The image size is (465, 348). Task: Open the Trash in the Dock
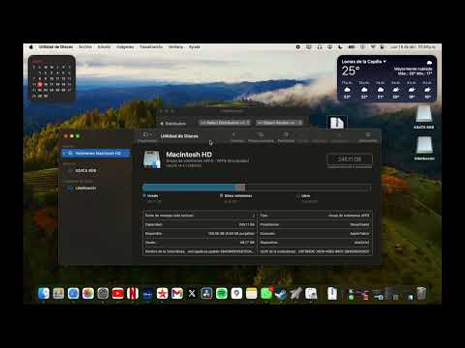[x=421, y=294]
